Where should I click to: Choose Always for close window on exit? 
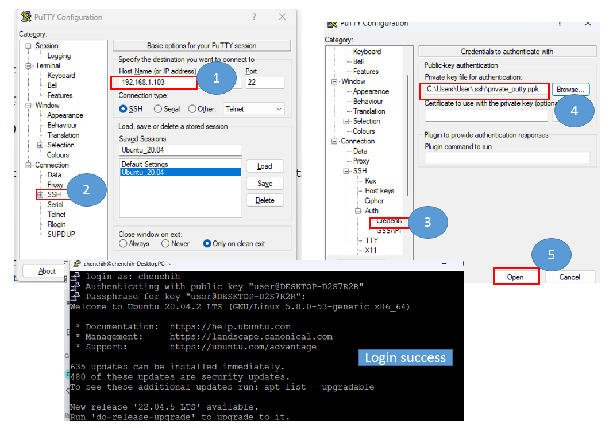pyautogui.click(x=123, y=244)
